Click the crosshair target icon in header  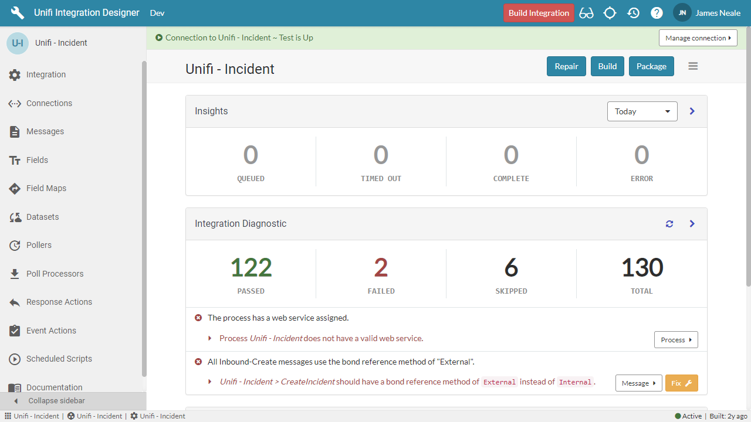610,13
